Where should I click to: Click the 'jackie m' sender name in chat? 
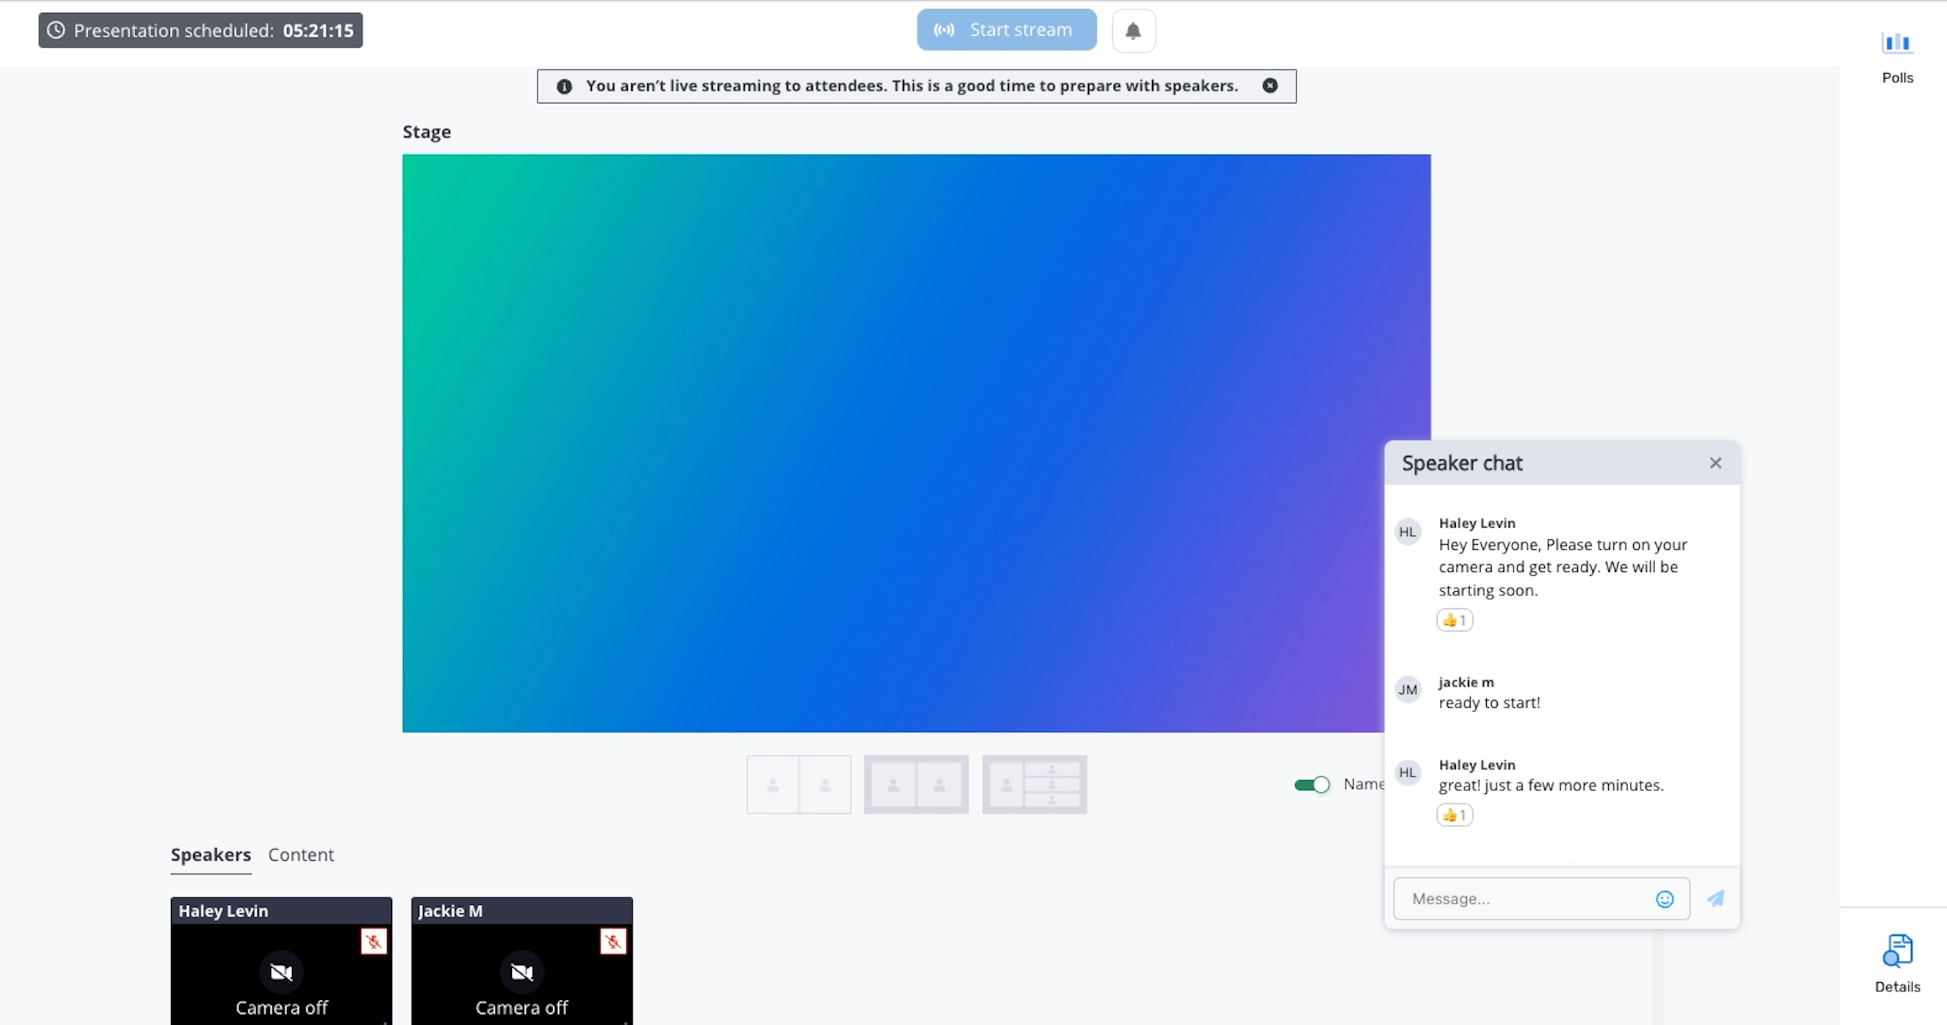click(x=1466, y=683)
